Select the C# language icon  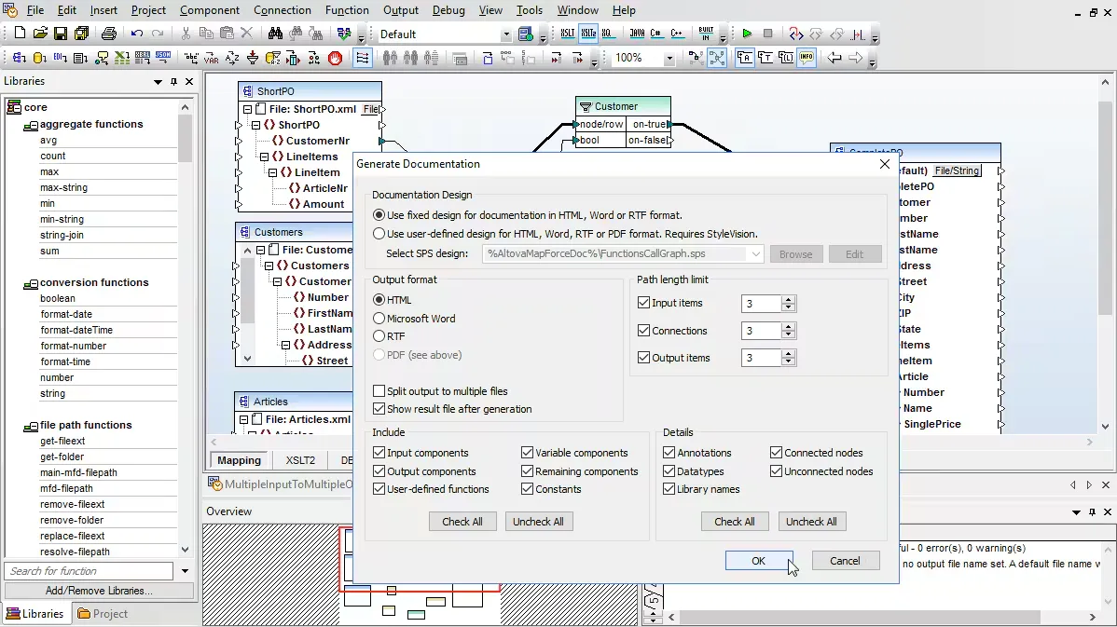(655, 34)
